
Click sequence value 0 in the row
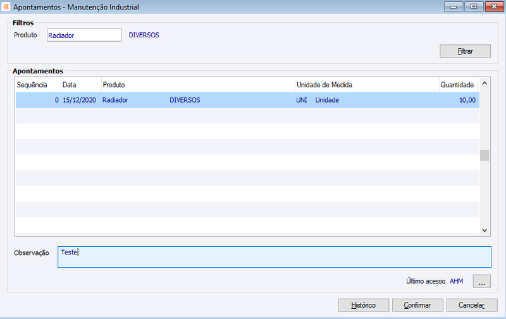[57, 100]
